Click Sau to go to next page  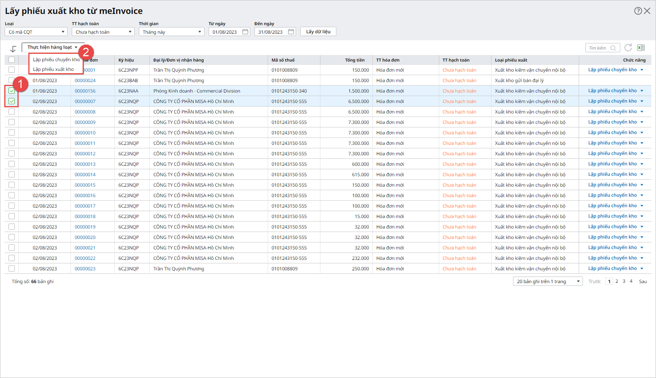pyautogui.click(x=643, y=282)
